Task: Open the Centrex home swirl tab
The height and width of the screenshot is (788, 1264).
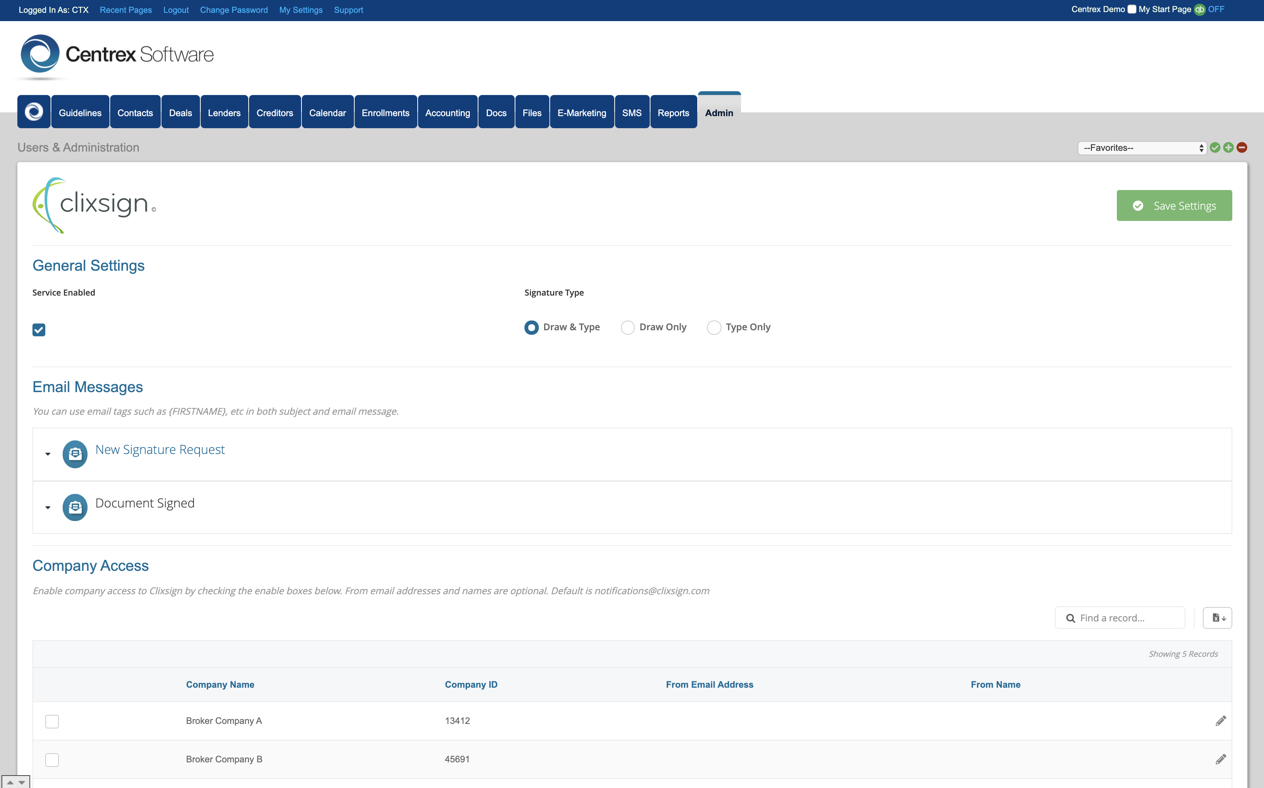Action: (34, 112)
